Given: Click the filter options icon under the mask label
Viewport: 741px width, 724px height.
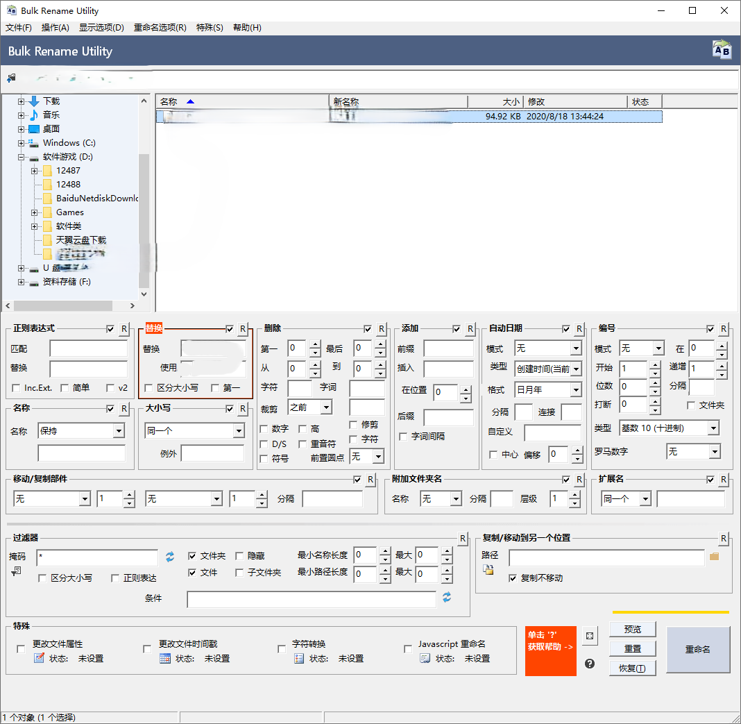Looking at the screenshot, I should pos(16,571).
